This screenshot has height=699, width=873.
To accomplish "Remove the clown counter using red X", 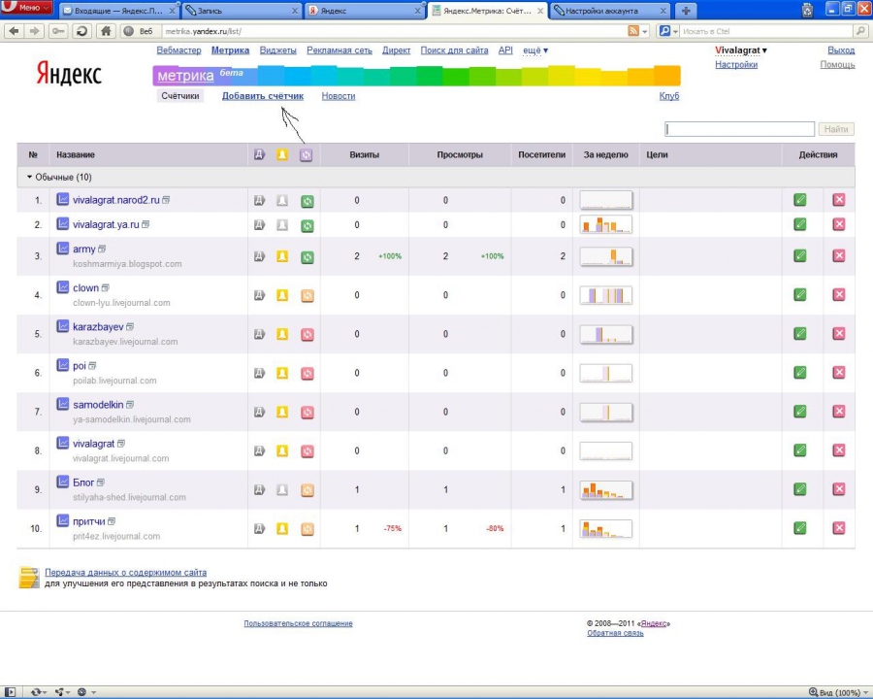I will [x=839, y=294].
